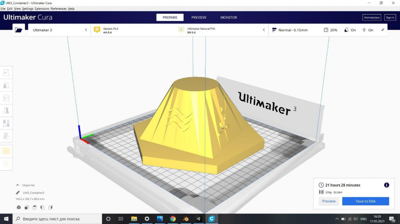400x224 pixels.
Task: Open Normal - 0.15mm profile panel
Action: [328, 30]
